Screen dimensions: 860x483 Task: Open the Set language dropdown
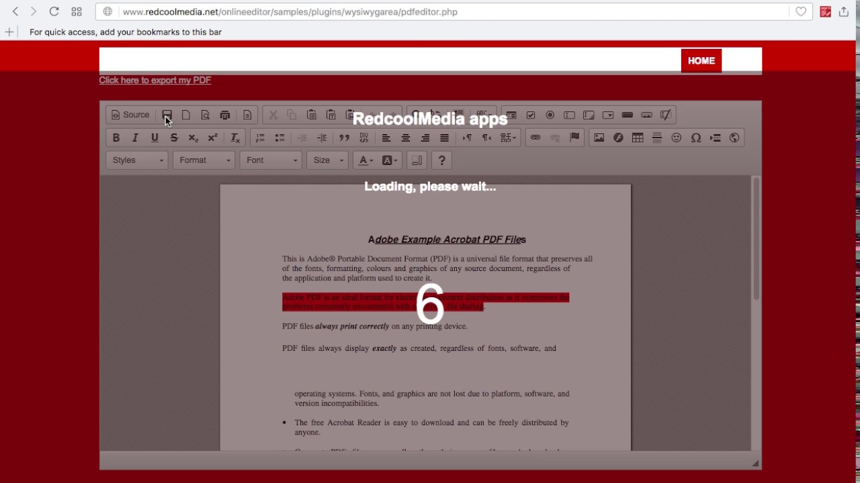[509, 138]
